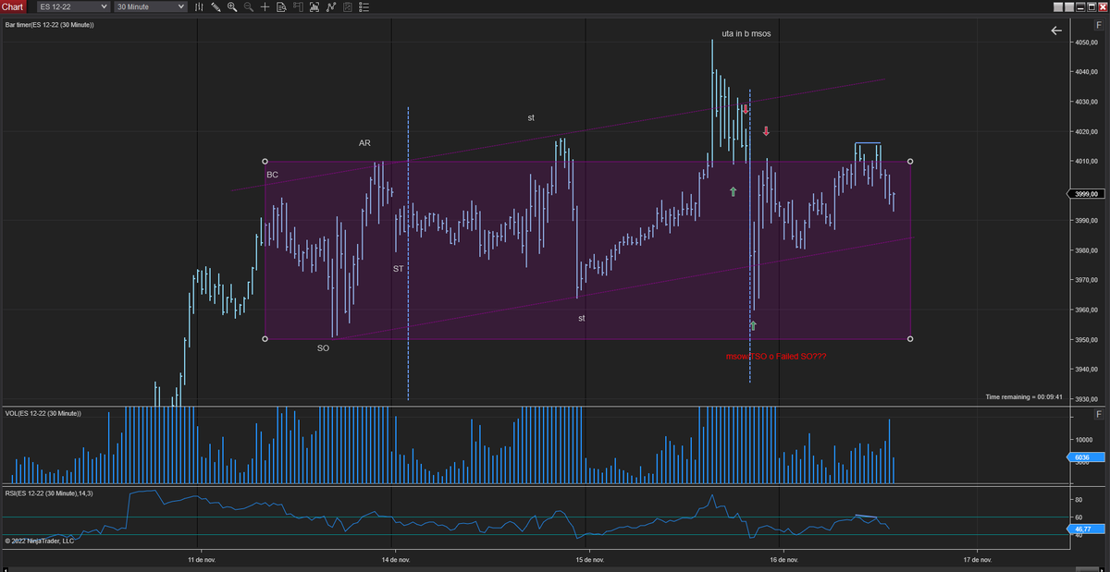The height and width of the screenshot is (572, 1110).
Task: Click the 4050,00 price axis label
Action: pos(1086,43)
